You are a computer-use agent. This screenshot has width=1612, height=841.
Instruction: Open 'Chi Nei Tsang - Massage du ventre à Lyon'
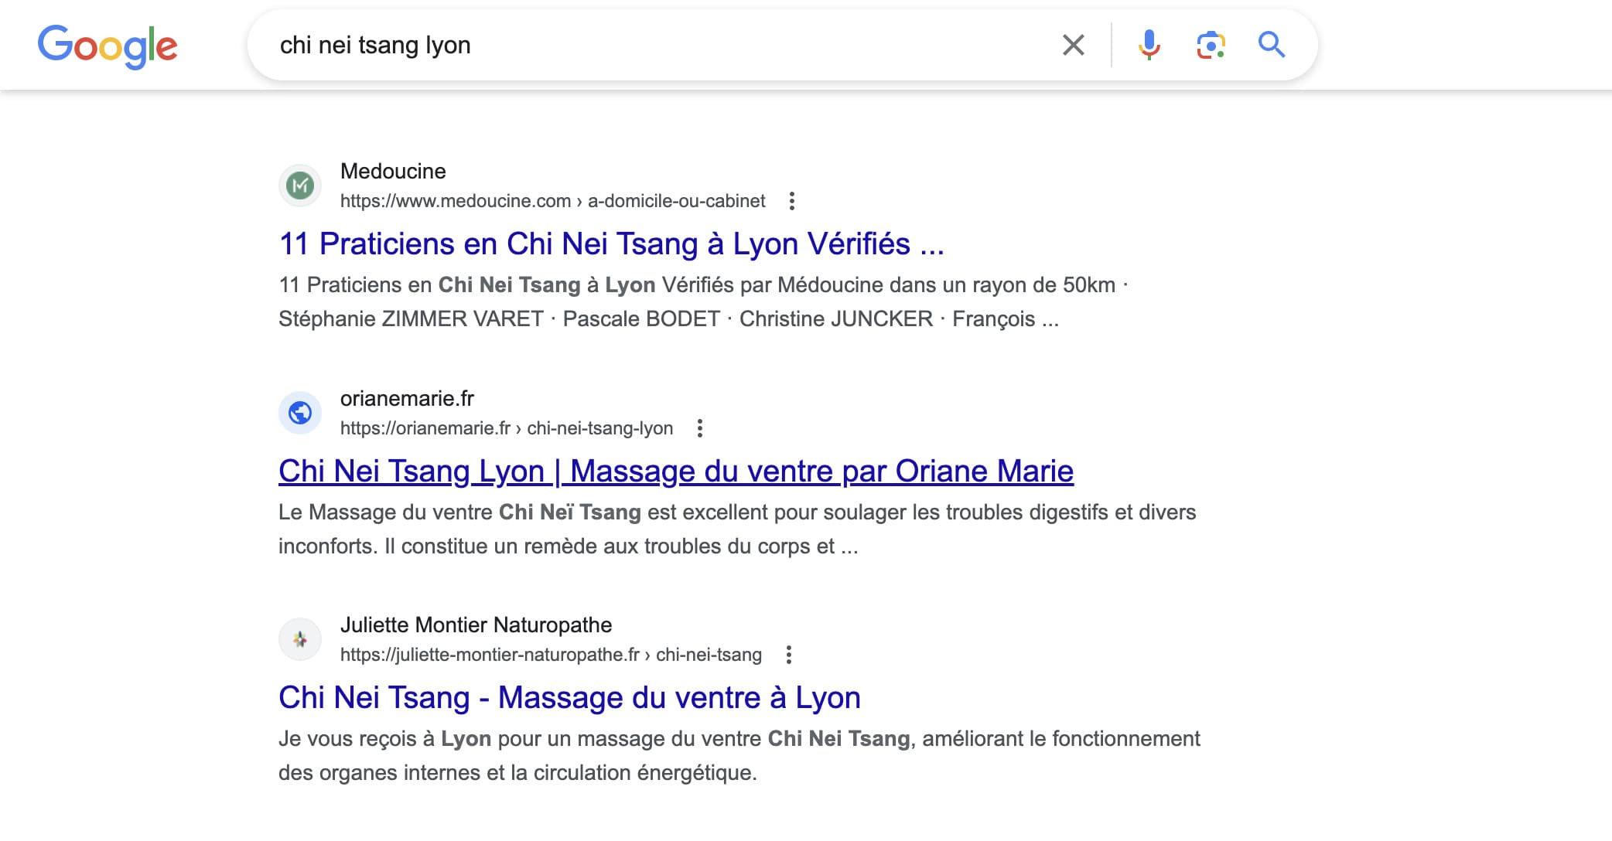tap(569, 698)
